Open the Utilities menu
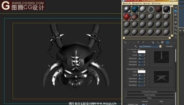This screenshot has height=105, width=184. point(156,3)
